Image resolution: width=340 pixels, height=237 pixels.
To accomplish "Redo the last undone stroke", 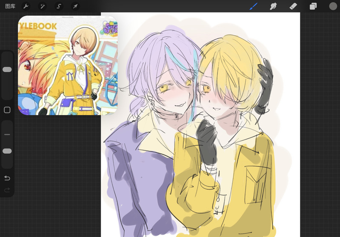I will pyautogui.click(x=7, y=190).
